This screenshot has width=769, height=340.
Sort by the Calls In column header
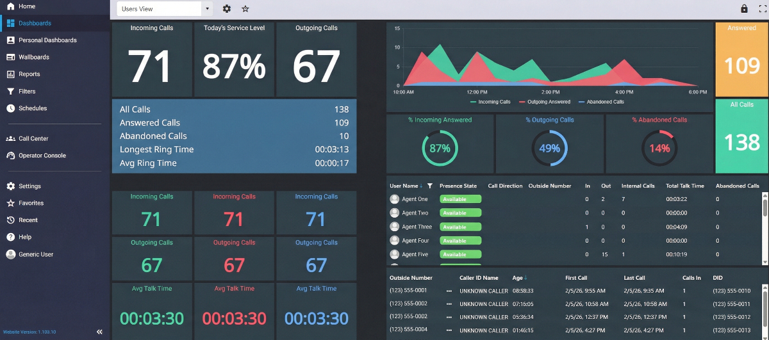pos(691,278)
